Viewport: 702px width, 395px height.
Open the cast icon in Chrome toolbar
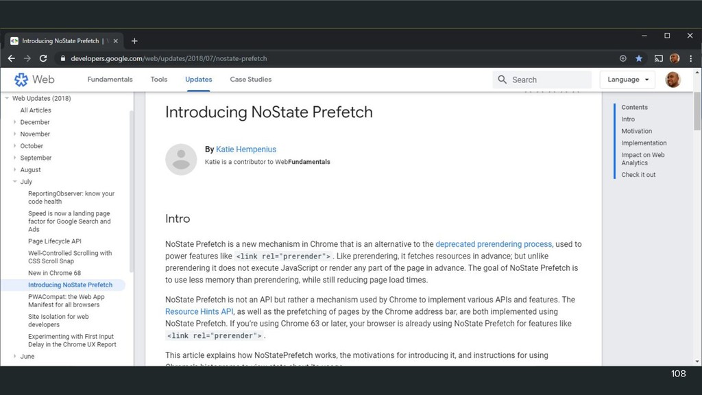(x=659, y=59)
